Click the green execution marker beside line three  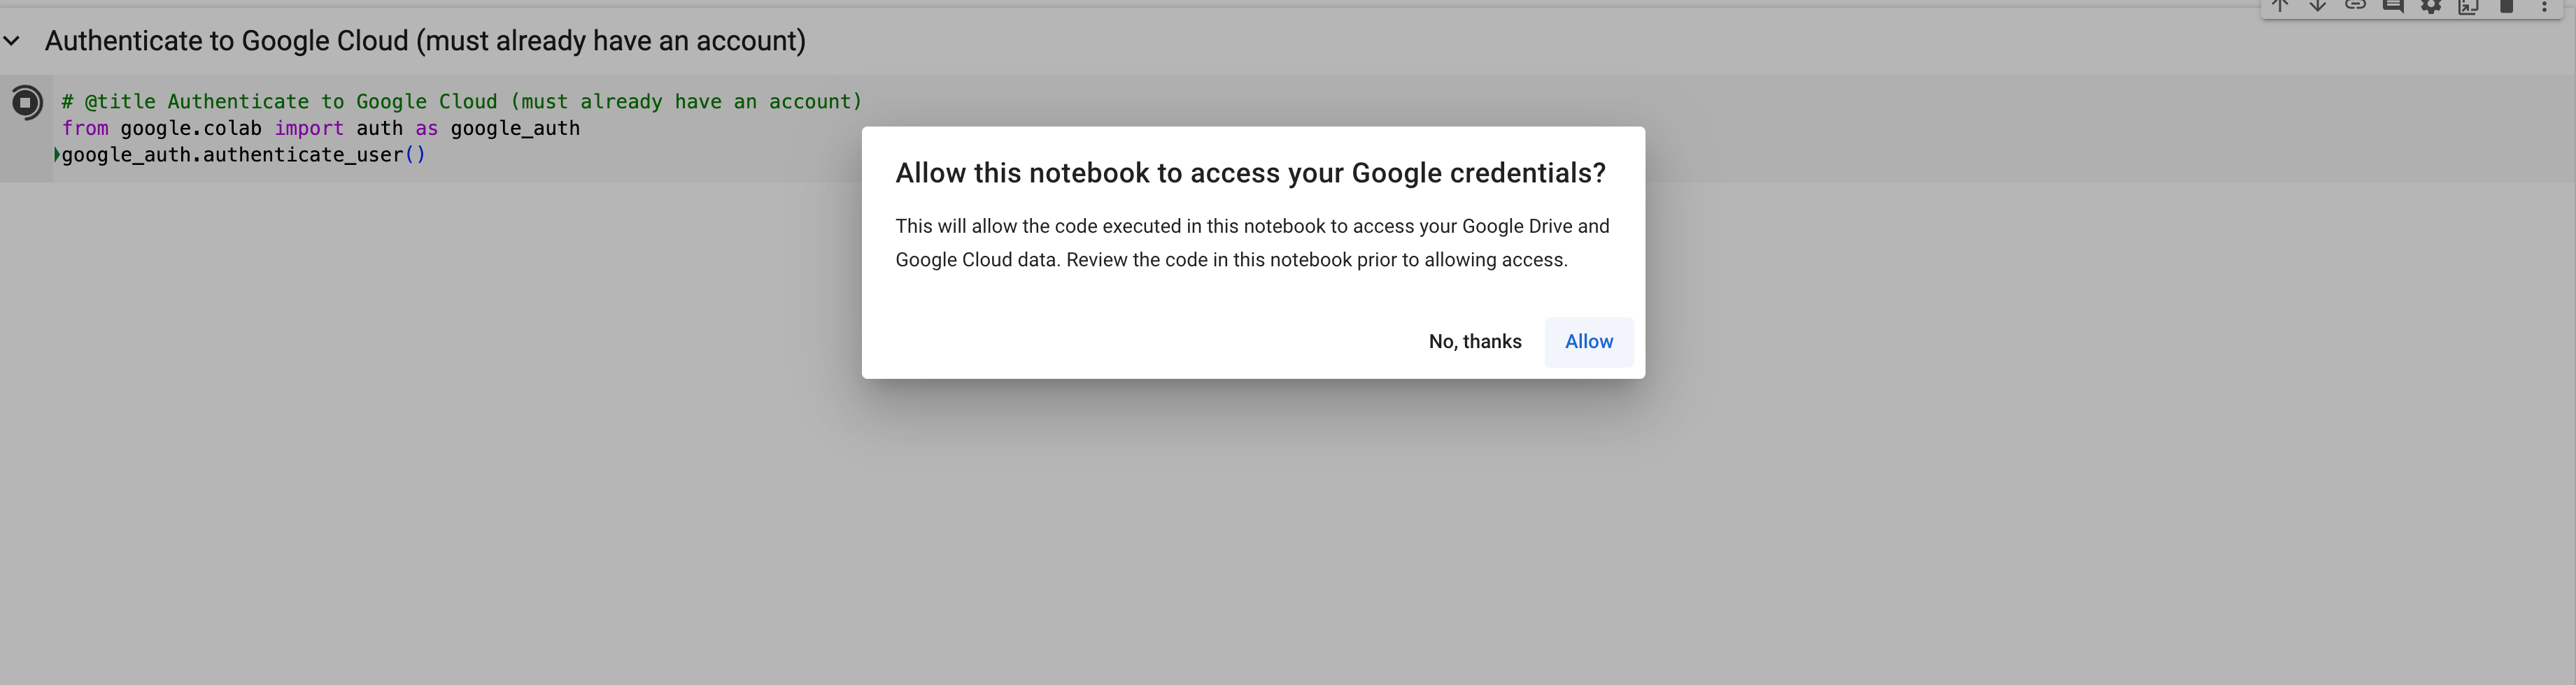[56, 154]
